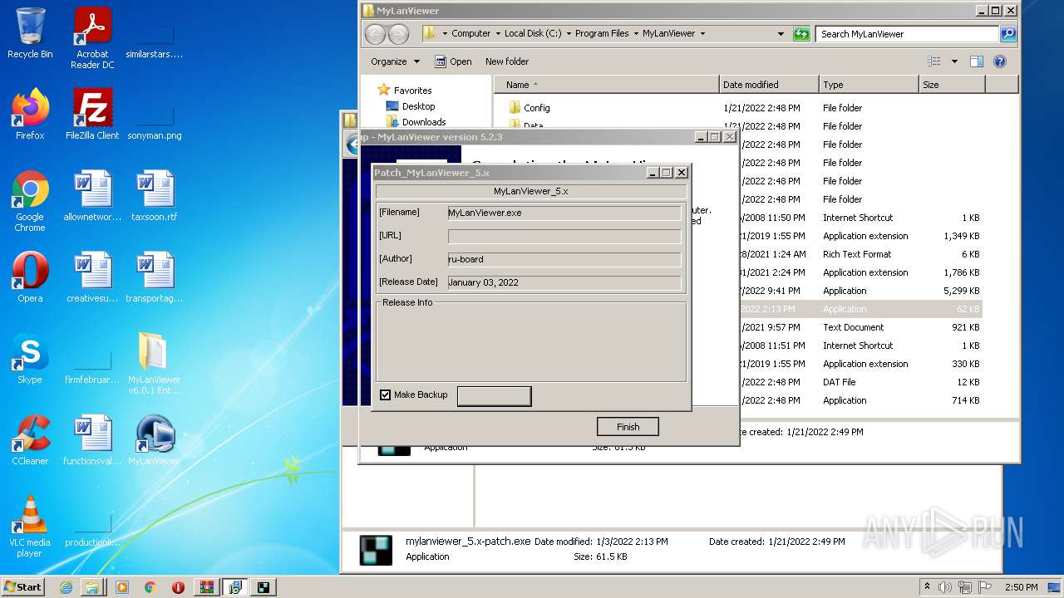Screen dimensions: 1064x598
Task: Click the Search MyLanViewer input field
Action: pyautogui.click(x=908, y=34)
